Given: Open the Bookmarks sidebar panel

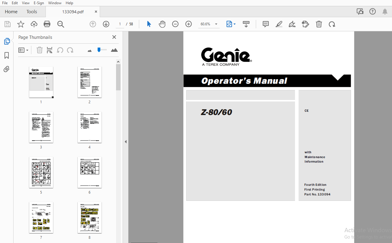Looking at the screenshot, I should coord(7,55).
